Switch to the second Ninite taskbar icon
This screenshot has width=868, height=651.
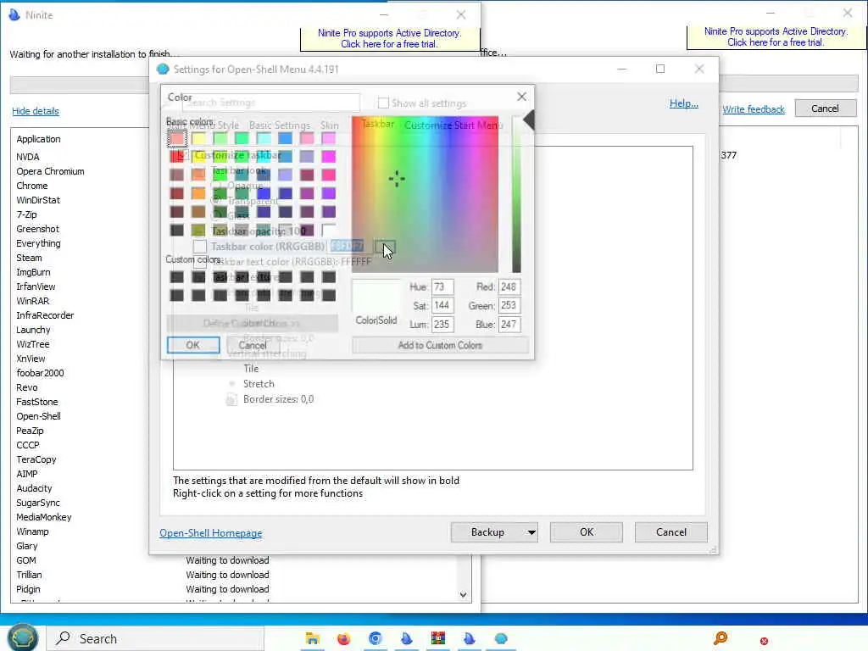[470, 639]
